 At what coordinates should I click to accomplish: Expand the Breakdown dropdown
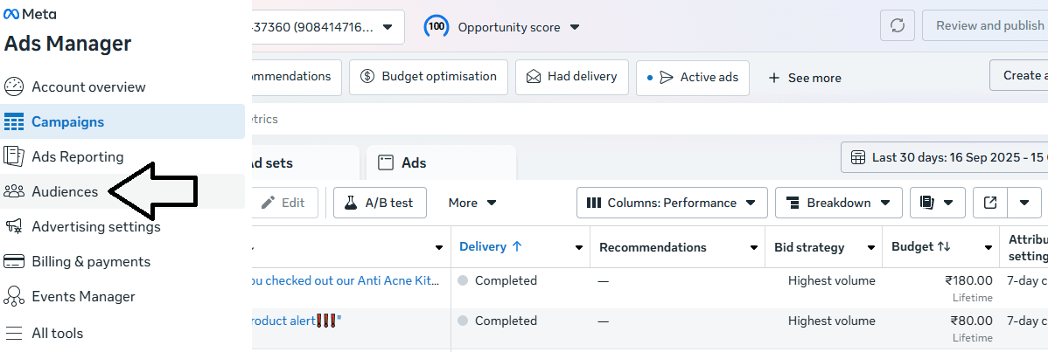point(838,203)
